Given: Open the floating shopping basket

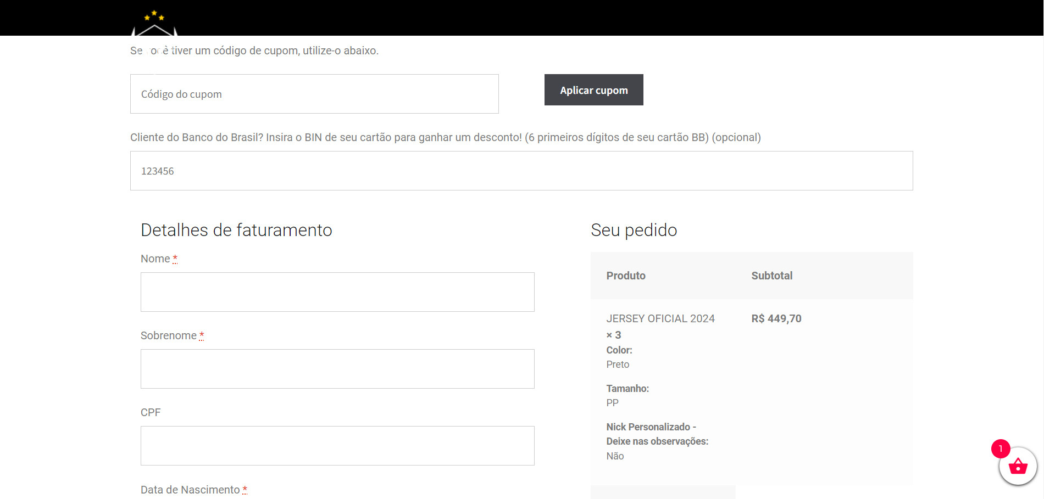Looking at the screenshot, I should coord(1018,467).
